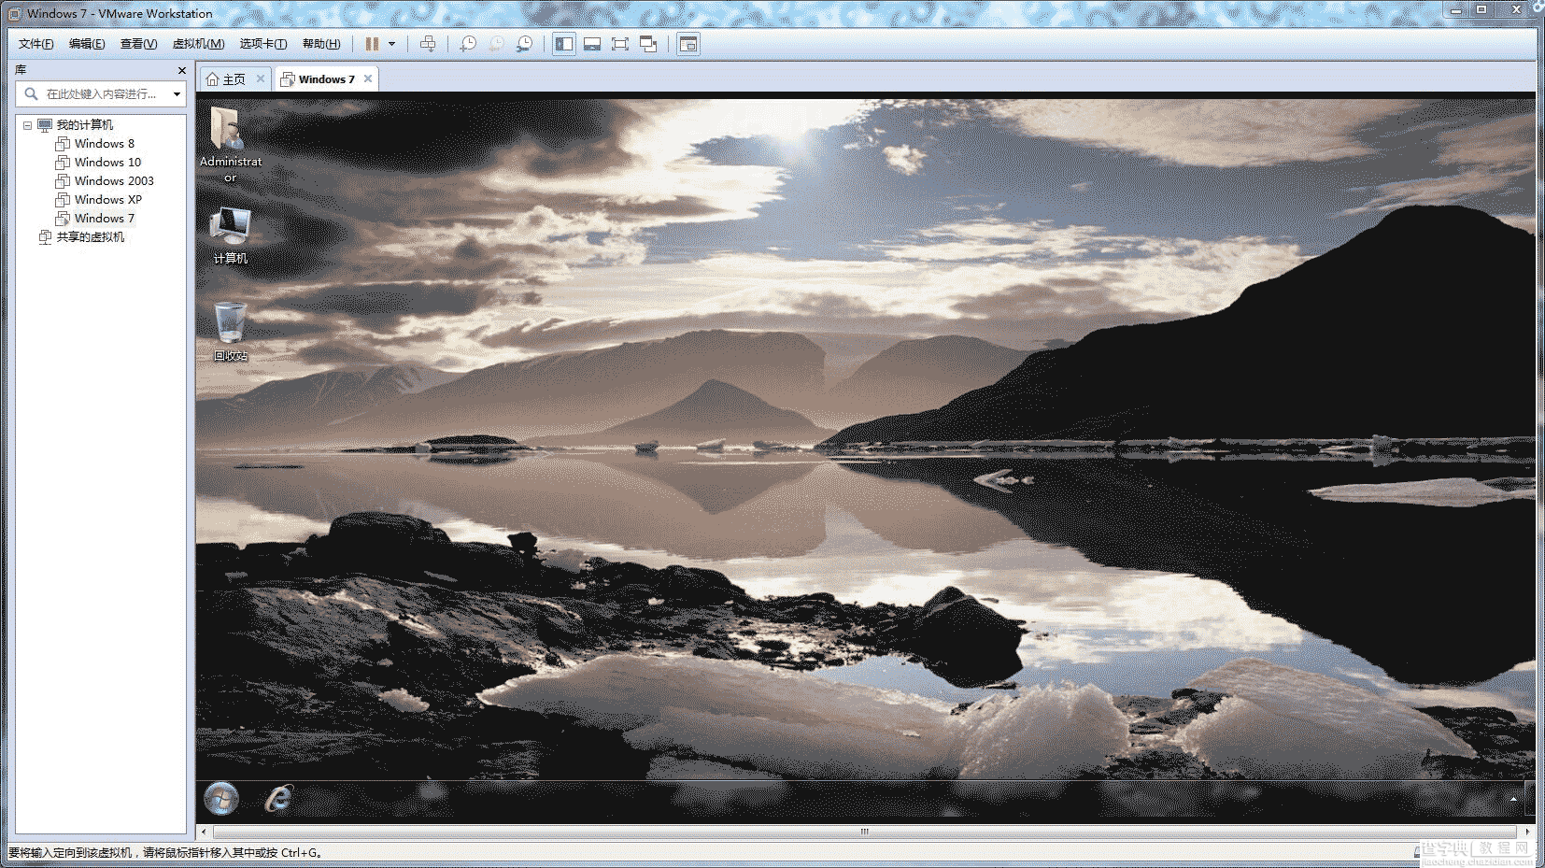Toggle the console view icon

[x=688, y=44]
